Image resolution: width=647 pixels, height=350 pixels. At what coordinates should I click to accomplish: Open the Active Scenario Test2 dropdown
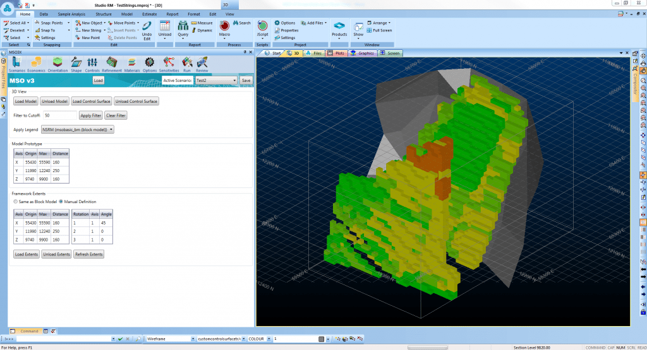pyautogui.click(x=216, y=80)
